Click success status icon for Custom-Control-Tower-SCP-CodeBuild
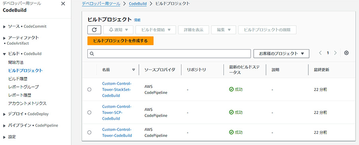 231,112
